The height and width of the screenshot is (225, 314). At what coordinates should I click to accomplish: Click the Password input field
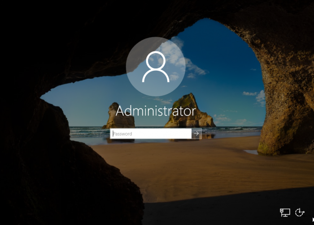[x=151, y=134]
